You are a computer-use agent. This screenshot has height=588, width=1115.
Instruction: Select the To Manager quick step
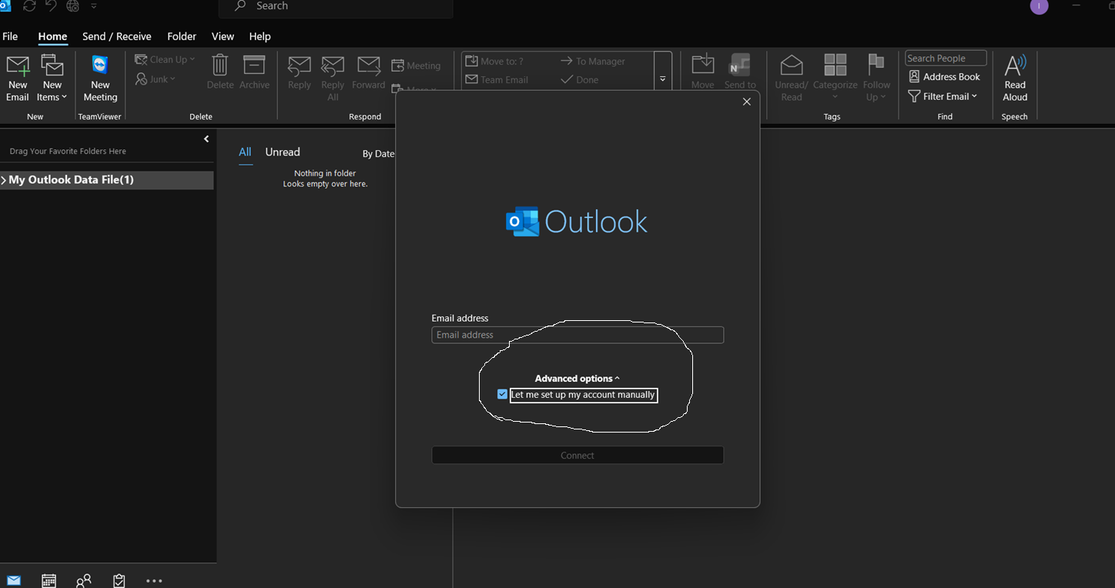click(592, 61)
